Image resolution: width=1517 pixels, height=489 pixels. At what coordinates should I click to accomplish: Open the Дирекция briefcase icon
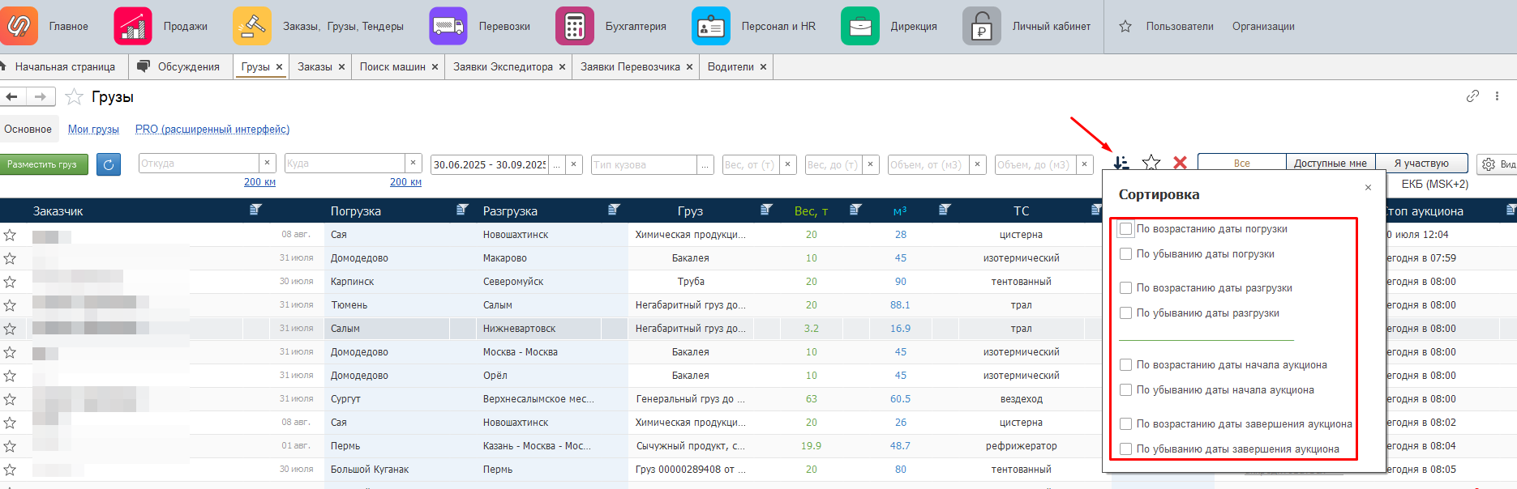point(860,26)
